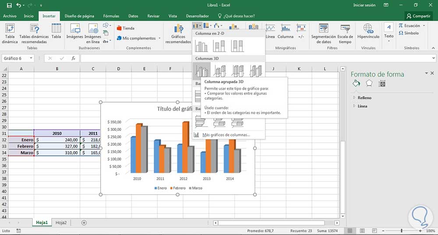Click the Compartir button
This screenshot has height=235, width=438.
(418, 16)
